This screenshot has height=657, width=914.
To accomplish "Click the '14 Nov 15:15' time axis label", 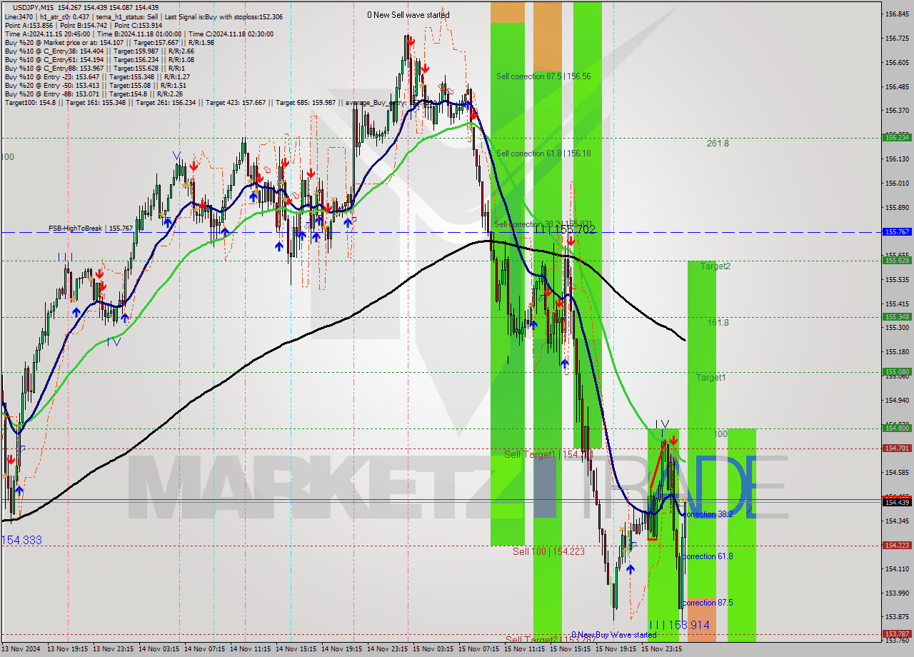I will pos(297,650).
